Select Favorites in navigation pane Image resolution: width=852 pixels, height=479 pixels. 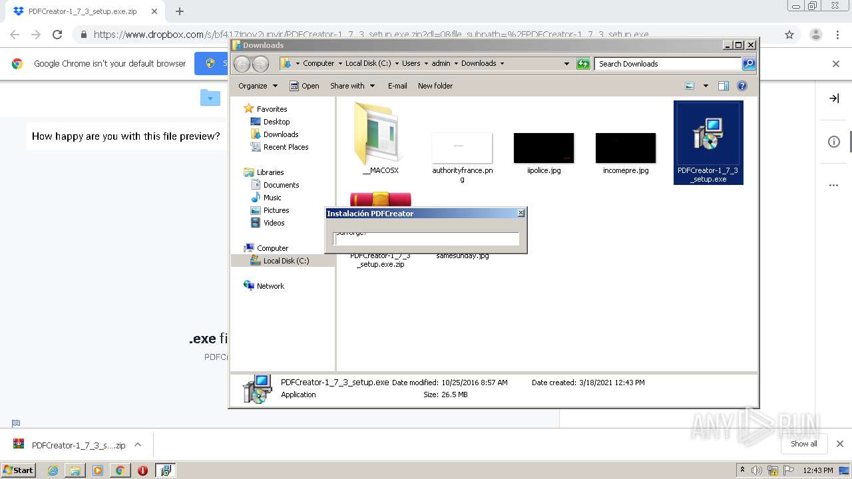[266, 109]
